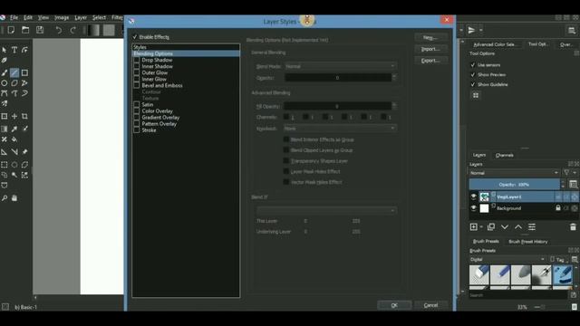Enable Inner Shadow style checkbox

pos(137,66)
